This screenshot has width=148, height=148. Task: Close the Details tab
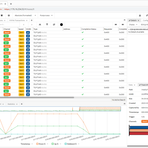tap(138, 20)
